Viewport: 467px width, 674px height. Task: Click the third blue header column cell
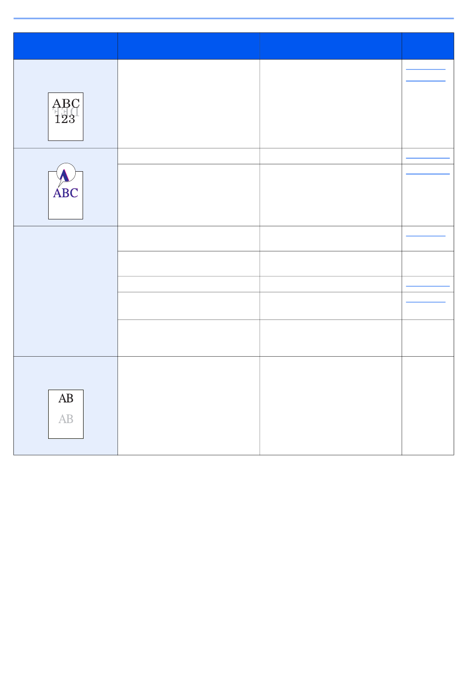(x=331, y=46)
